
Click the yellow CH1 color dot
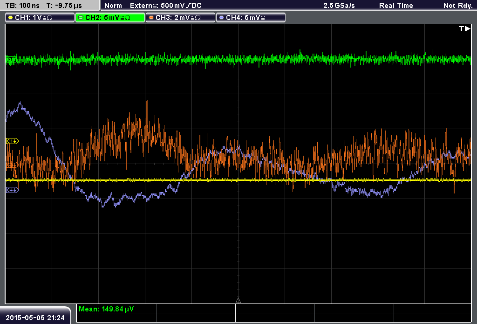(11, 18)
